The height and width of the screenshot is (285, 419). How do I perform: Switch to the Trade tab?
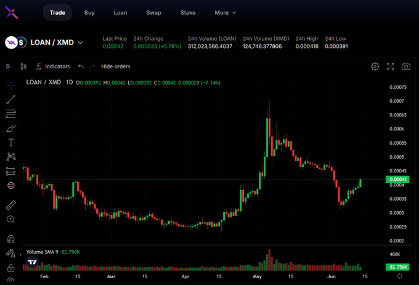57,13
